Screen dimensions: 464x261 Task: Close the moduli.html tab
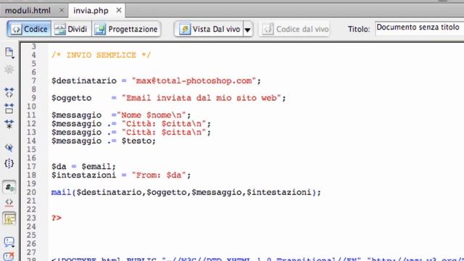(x=61, y=10)
